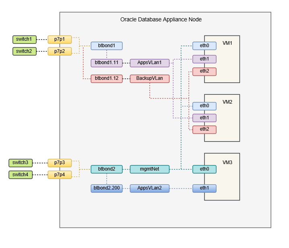The height and width of the screenshot is (248, 289).
Task: Click eth2 of VM1
Action: tap(204, 72)
